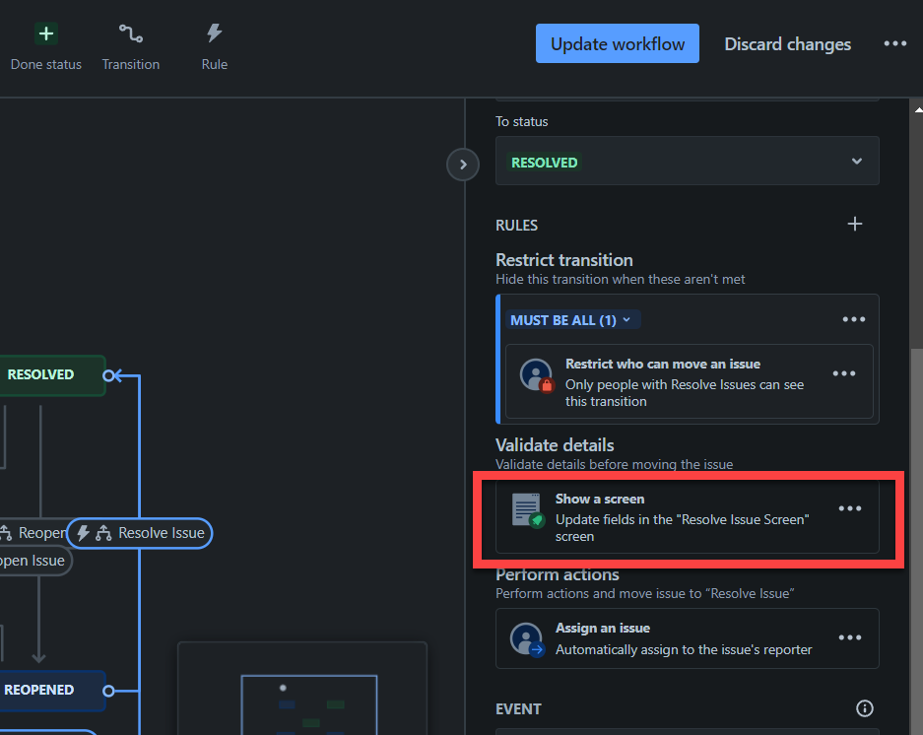Click the Assign an issue rule card
923x735 pixels.
687,638
